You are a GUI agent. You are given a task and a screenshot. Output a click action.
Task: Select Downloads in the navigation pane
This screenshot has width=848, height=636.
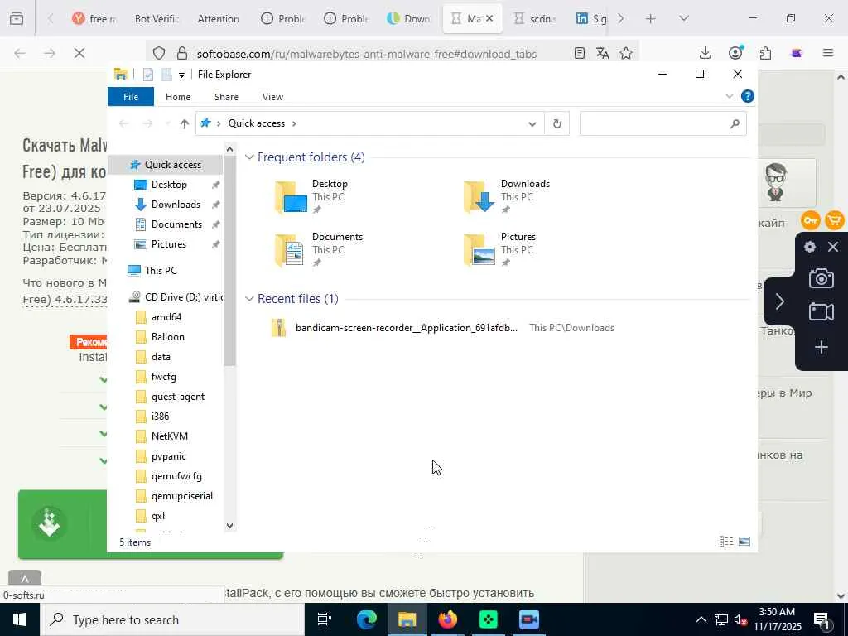pos(176,205)
